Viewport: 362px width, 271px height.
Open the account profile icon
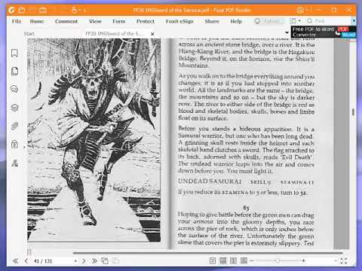pos(300,10)
